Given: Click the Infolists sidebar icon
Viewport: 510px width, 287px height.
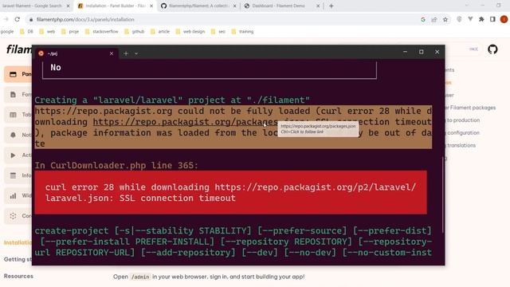Looking at the screenshot, I should 13,175.
